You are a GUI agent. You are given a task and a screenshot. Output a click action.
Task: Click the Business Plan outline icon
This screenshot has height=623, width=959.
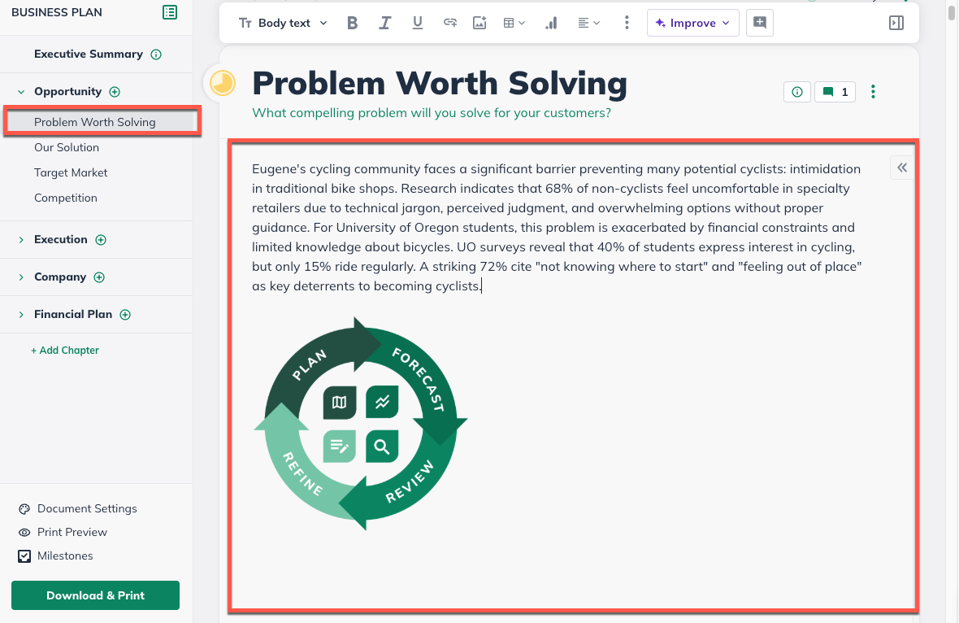[x=169, y=12]
